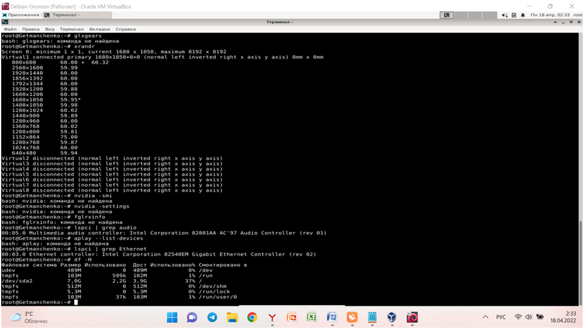Open the Терминал menu

[x=72, y=29]
